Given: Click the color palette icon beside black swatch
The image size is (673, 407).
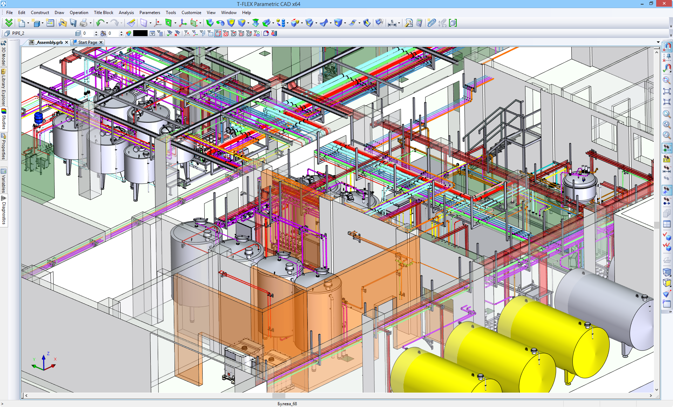Looking at the screenshot, I should [x=129, y=33].
